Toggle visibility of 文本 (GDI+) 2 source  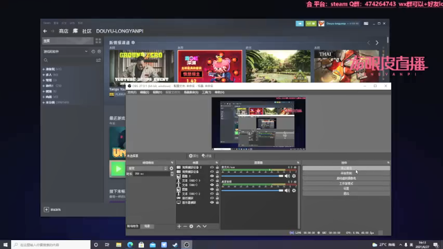[x=212, y=194]
